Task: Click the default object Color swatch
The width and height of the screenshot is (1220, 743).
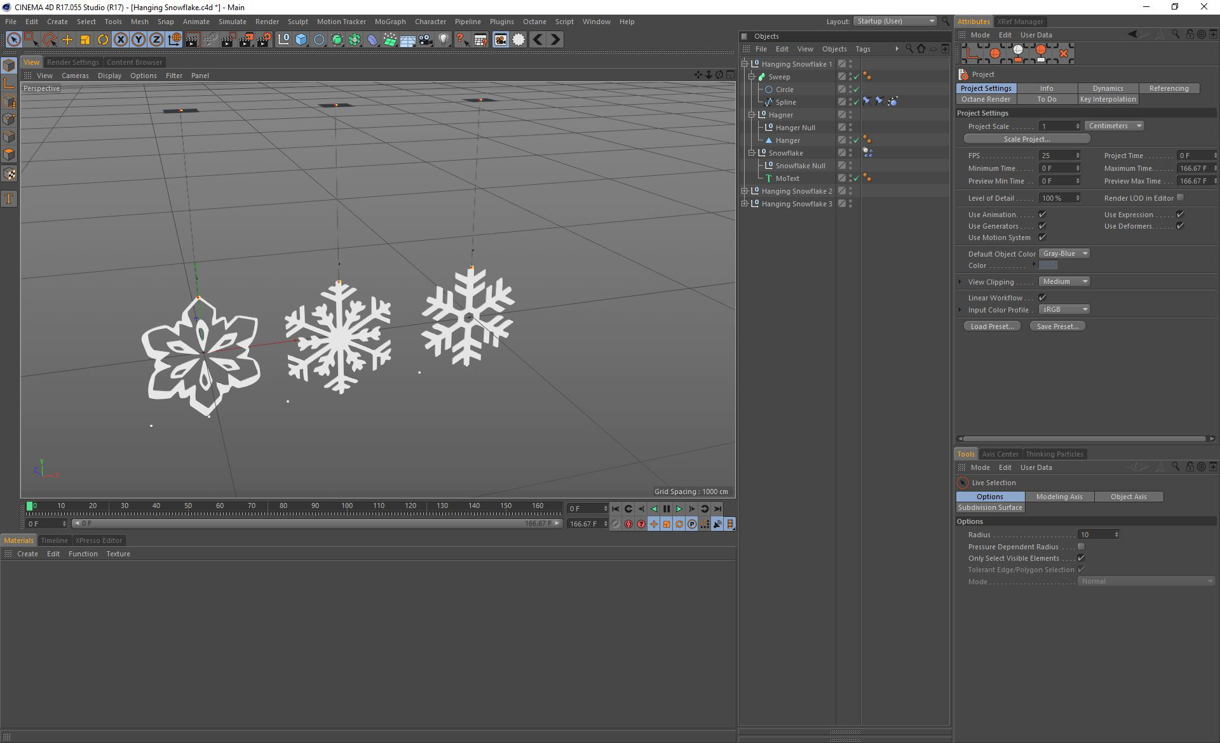Action: 1048,265
